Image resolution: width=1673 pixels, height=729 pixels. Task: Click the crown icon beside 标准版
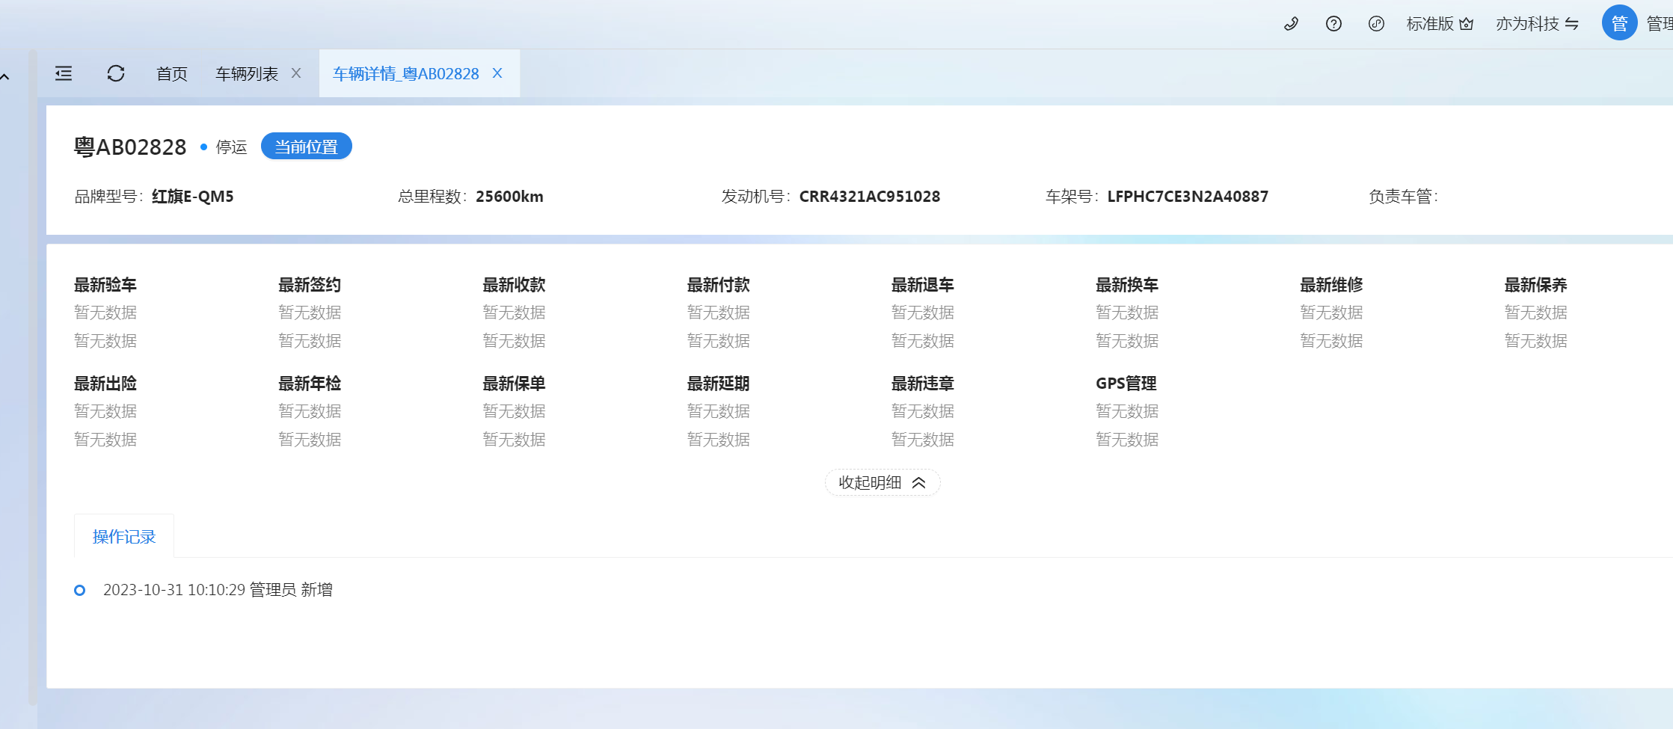click(x=1467, y=24)
